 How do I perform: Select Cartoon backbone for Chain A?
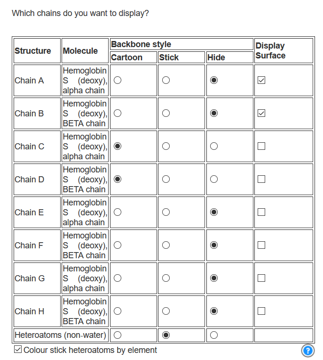[x=118, y=80]
